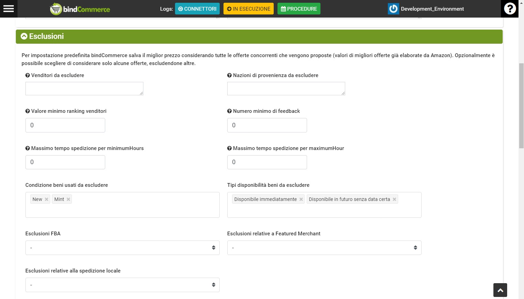
Task: Open the Esclusioni FBA dropdown
Action: pyautogui.click(x=122, y=247)
